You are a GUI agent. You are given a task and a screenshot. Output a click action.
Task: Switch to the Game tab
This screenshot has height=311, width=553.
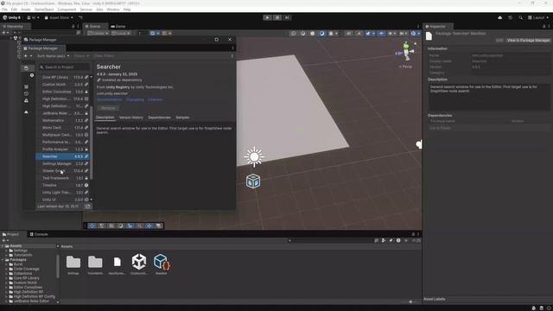point(118,27)
